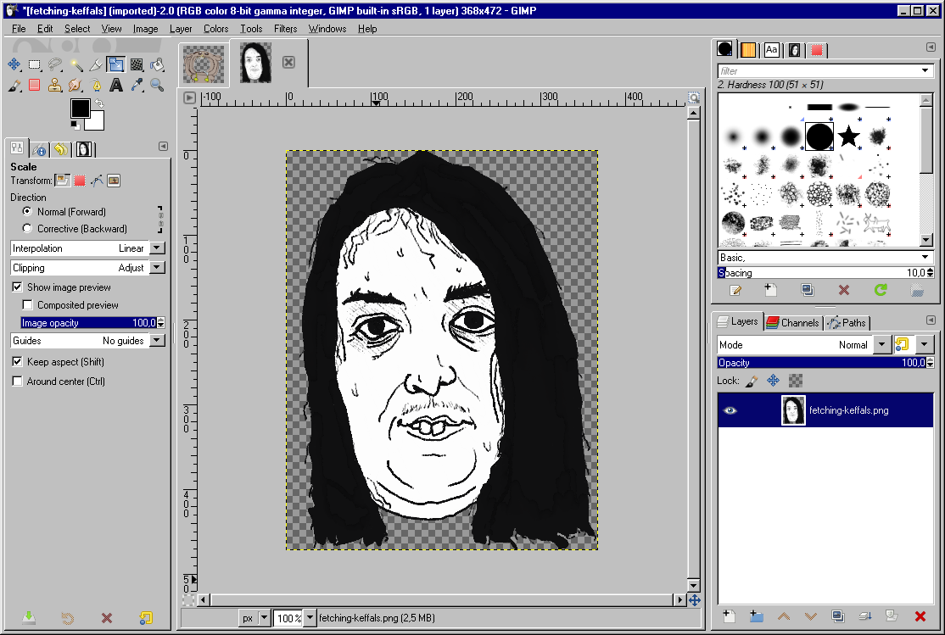Open the Basic brush tag dropdown
Screen dimensions: 945x635
pos(825,257)
